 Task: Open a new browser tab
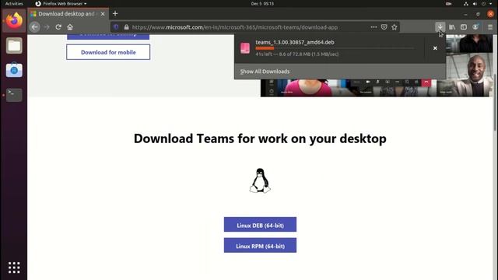tap(115, 14)
